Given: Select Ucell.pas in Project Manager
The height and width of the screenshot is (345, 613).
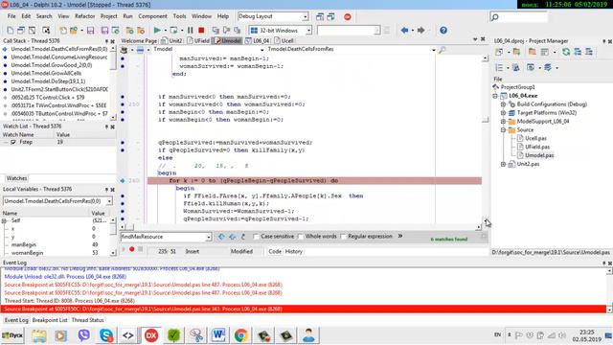Looking at the screenshot, I should pos(535,138).
